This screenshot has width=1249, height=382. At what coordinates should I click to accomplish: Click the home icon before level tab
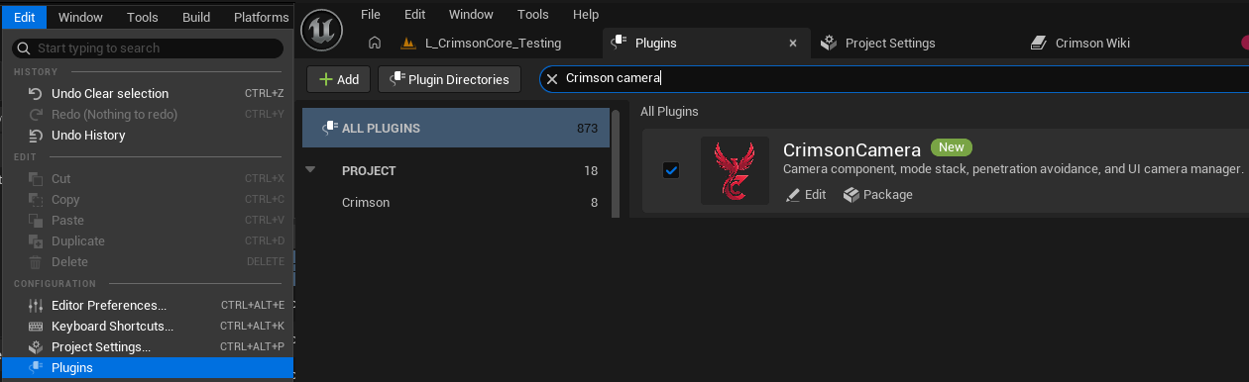[x=375, y=43]
